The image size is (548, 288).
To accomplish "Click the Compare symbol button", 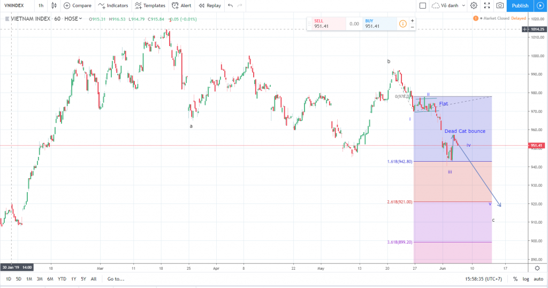I will (77, 5).
